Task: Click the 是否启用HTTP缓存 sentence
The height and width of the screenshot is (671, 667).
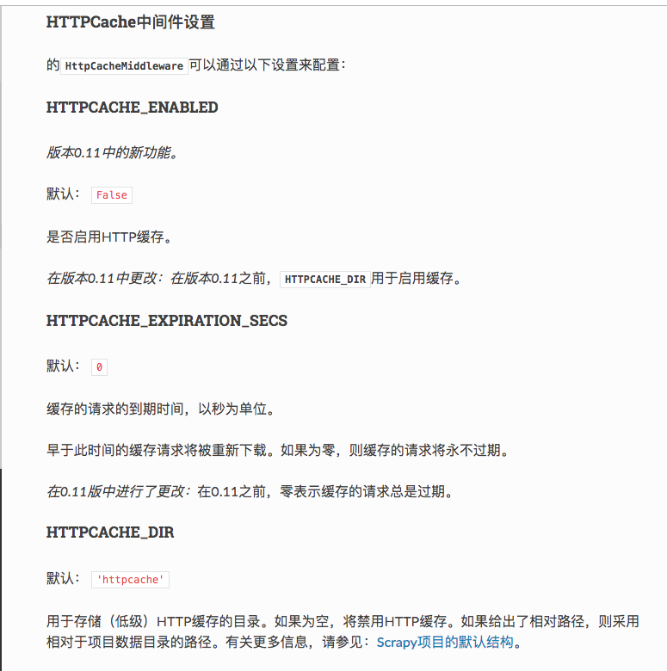Action: (x=109, y=237)
